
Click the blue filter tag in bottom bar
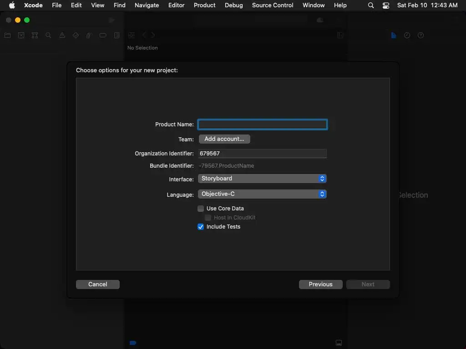133,343
